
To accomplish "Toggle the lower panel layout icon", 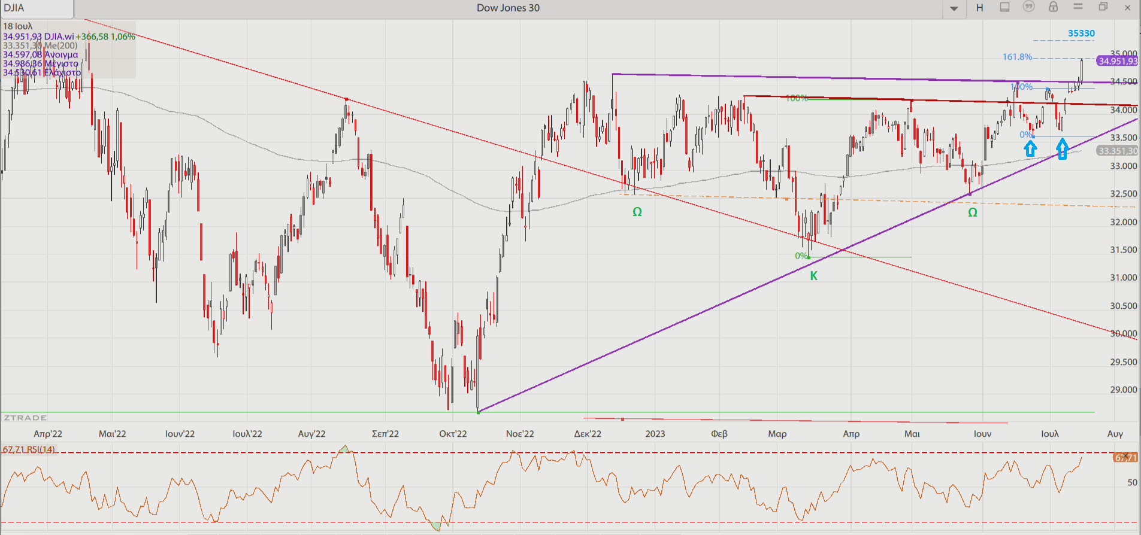I will point(1004,7).
